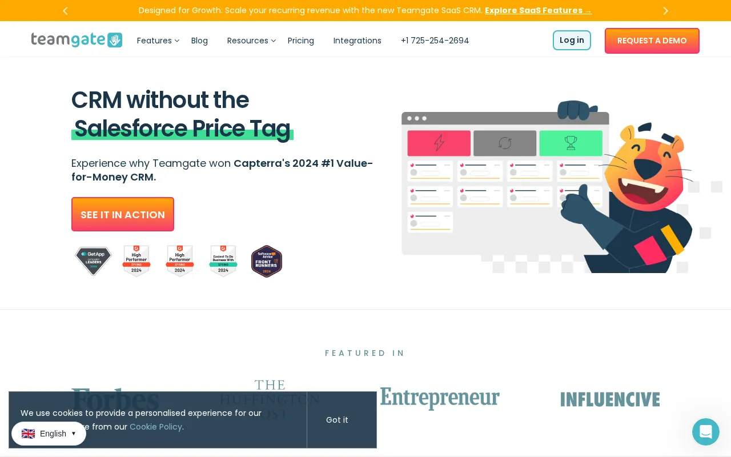This screenshot has width=731, height=457.
Task: Click the See It In Action button
Action: point(123,214)
